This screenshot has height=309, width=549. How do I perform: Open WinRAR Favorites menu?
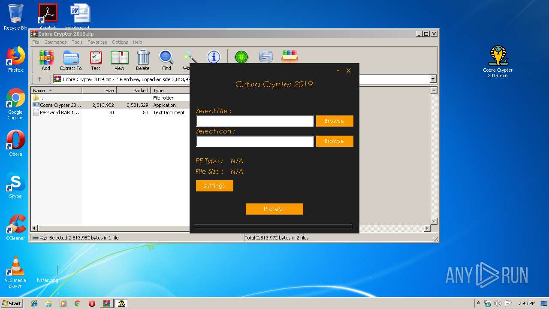tap(97, 42)
